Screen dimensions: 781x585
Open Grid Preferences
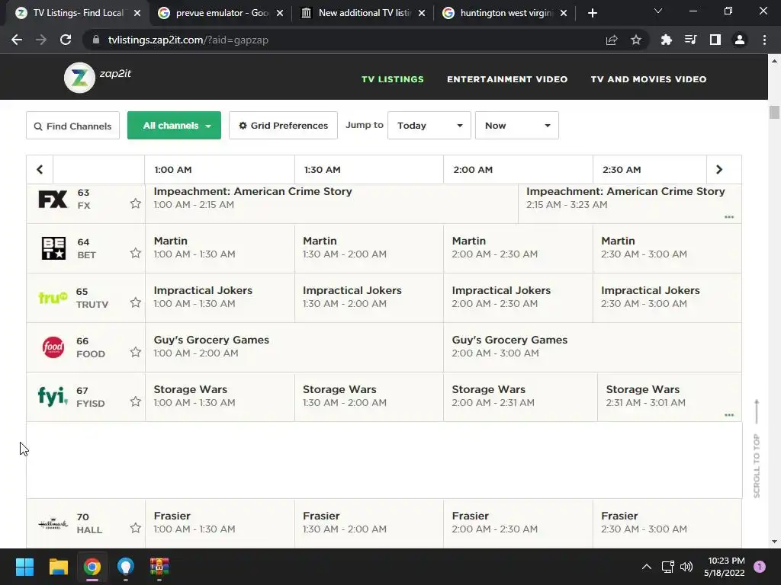tap(283, 126)
